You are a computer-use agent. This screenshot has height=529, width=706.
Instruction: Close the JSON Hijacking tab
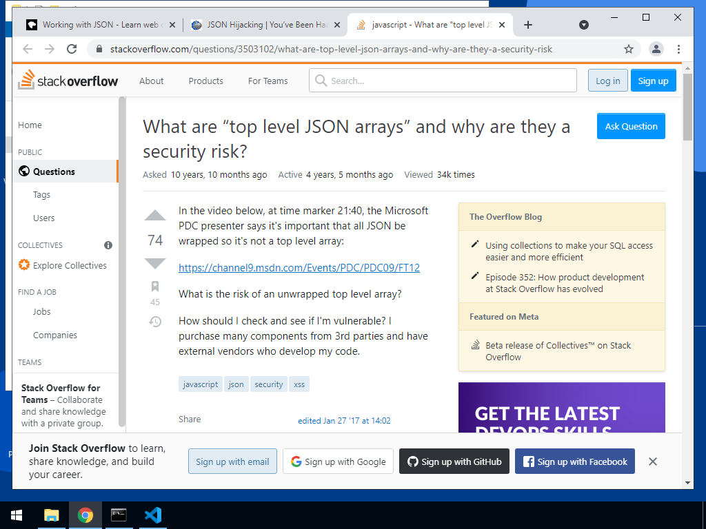coord(337,25)
